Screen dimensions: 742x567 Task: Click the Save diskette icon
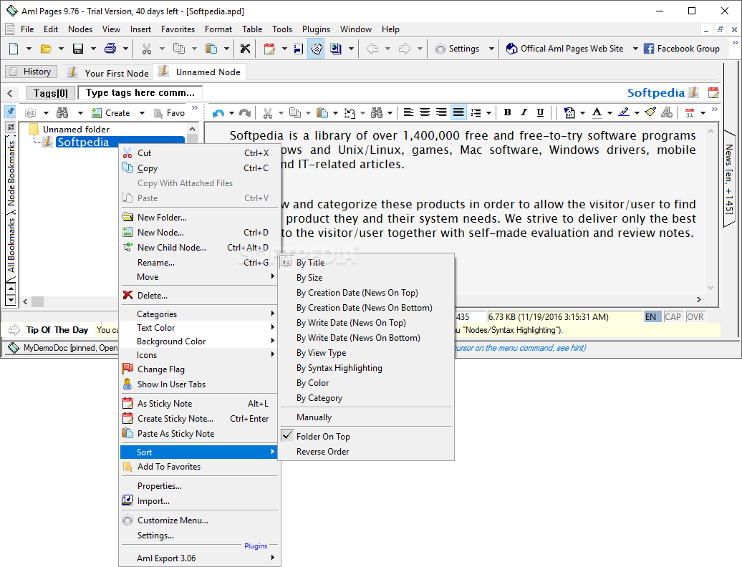click(x=78, y=48)
